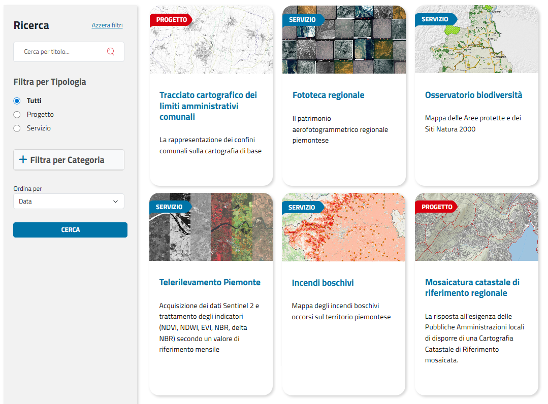Viewport: 548px width, 404px height.
Task: Click the red search magnifier icon
Action: coord(110,51)
